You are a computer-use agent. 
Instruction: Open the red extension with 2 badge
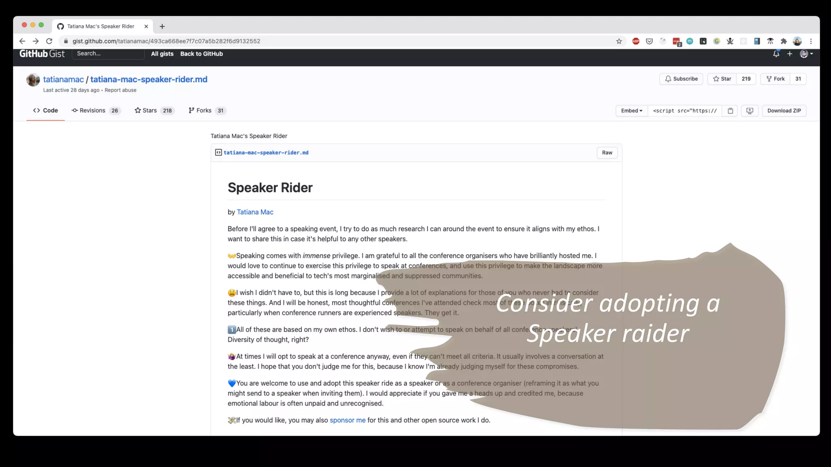[676, 41]
